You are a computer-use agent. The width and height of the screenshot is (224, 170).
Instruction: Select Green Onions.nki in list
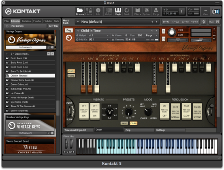point(30,85)
